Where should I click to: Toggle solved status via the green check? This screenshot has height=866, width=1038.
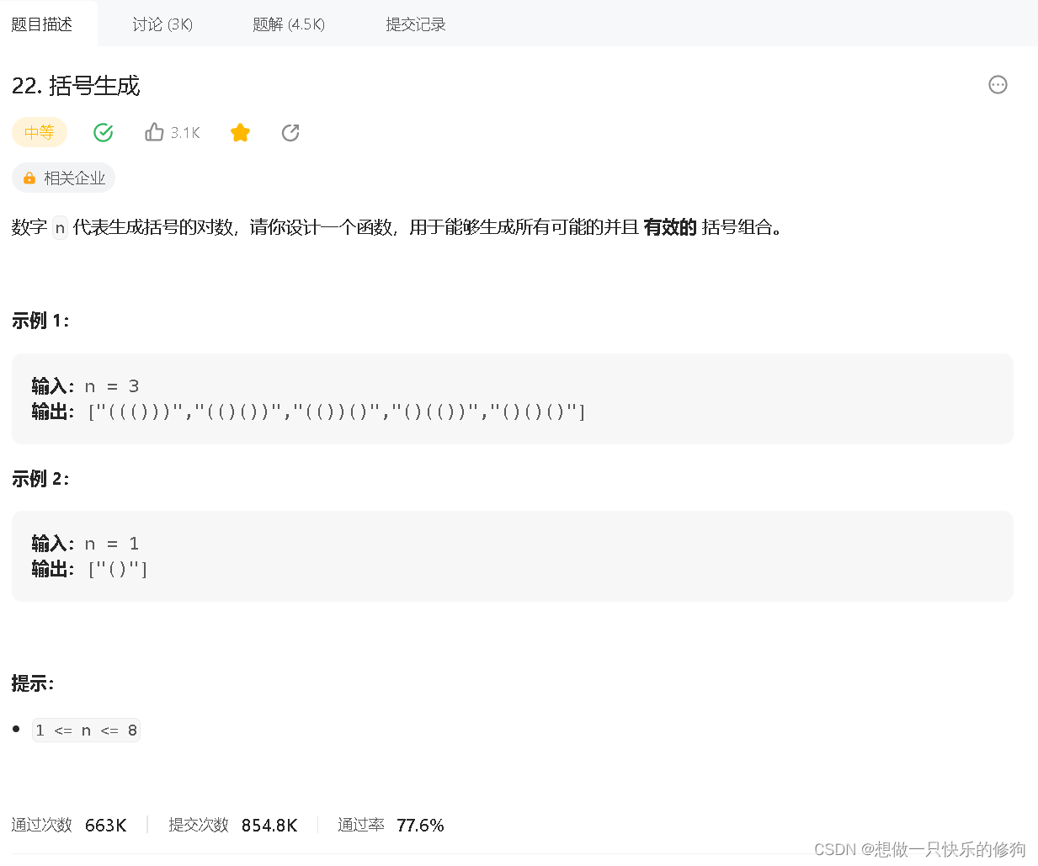pos(103,132)
